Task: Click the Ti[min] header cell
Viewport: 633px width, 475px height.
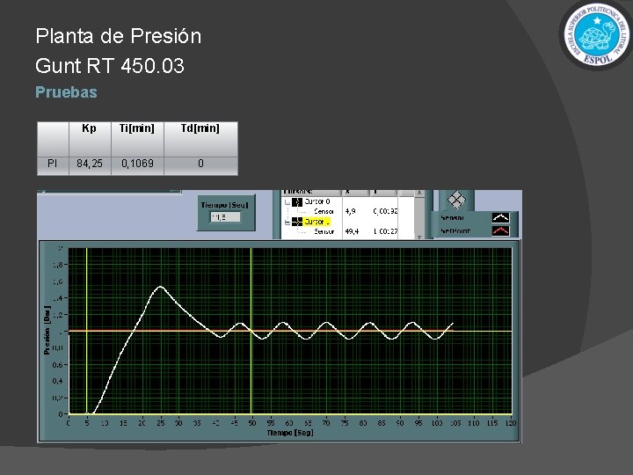Action: tap(137, 139)
